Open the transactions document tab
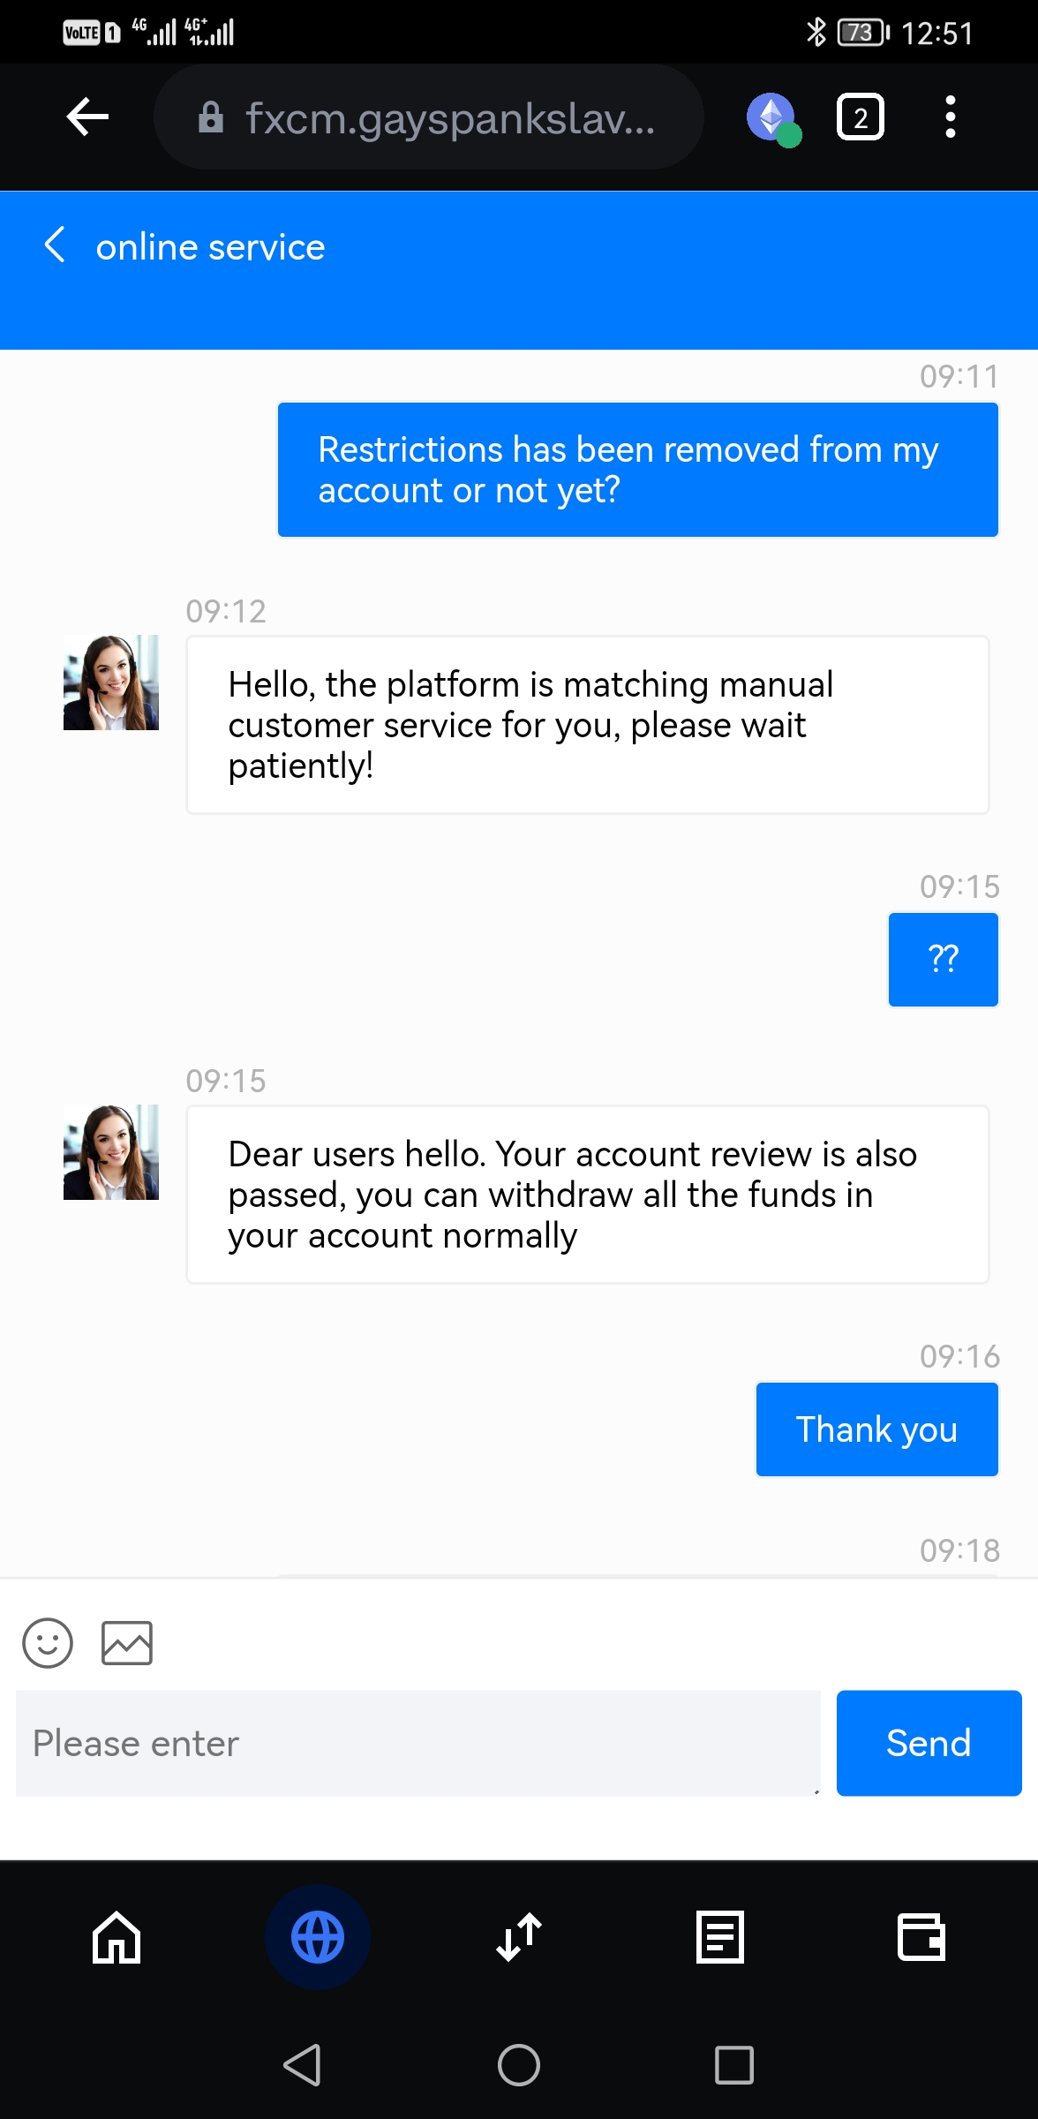1038x2119 pixels. [720, 1937]
